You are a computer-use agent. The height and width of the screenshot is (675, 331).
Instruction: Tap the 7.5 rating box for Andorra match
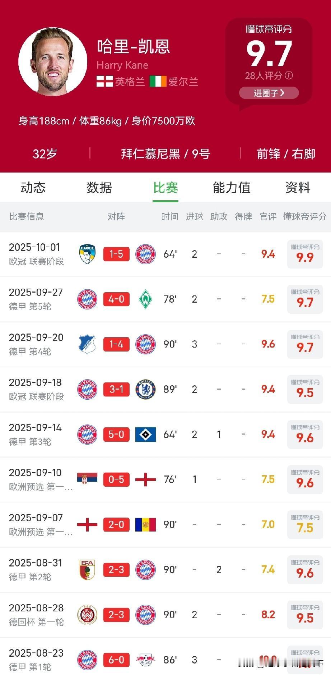point(305,525)
